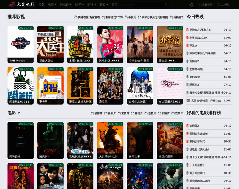Image resolution: width=239 pixels, height=189 pixels.
Task: Open the 女人我最大 poster
Action: [x=170, y=86]
